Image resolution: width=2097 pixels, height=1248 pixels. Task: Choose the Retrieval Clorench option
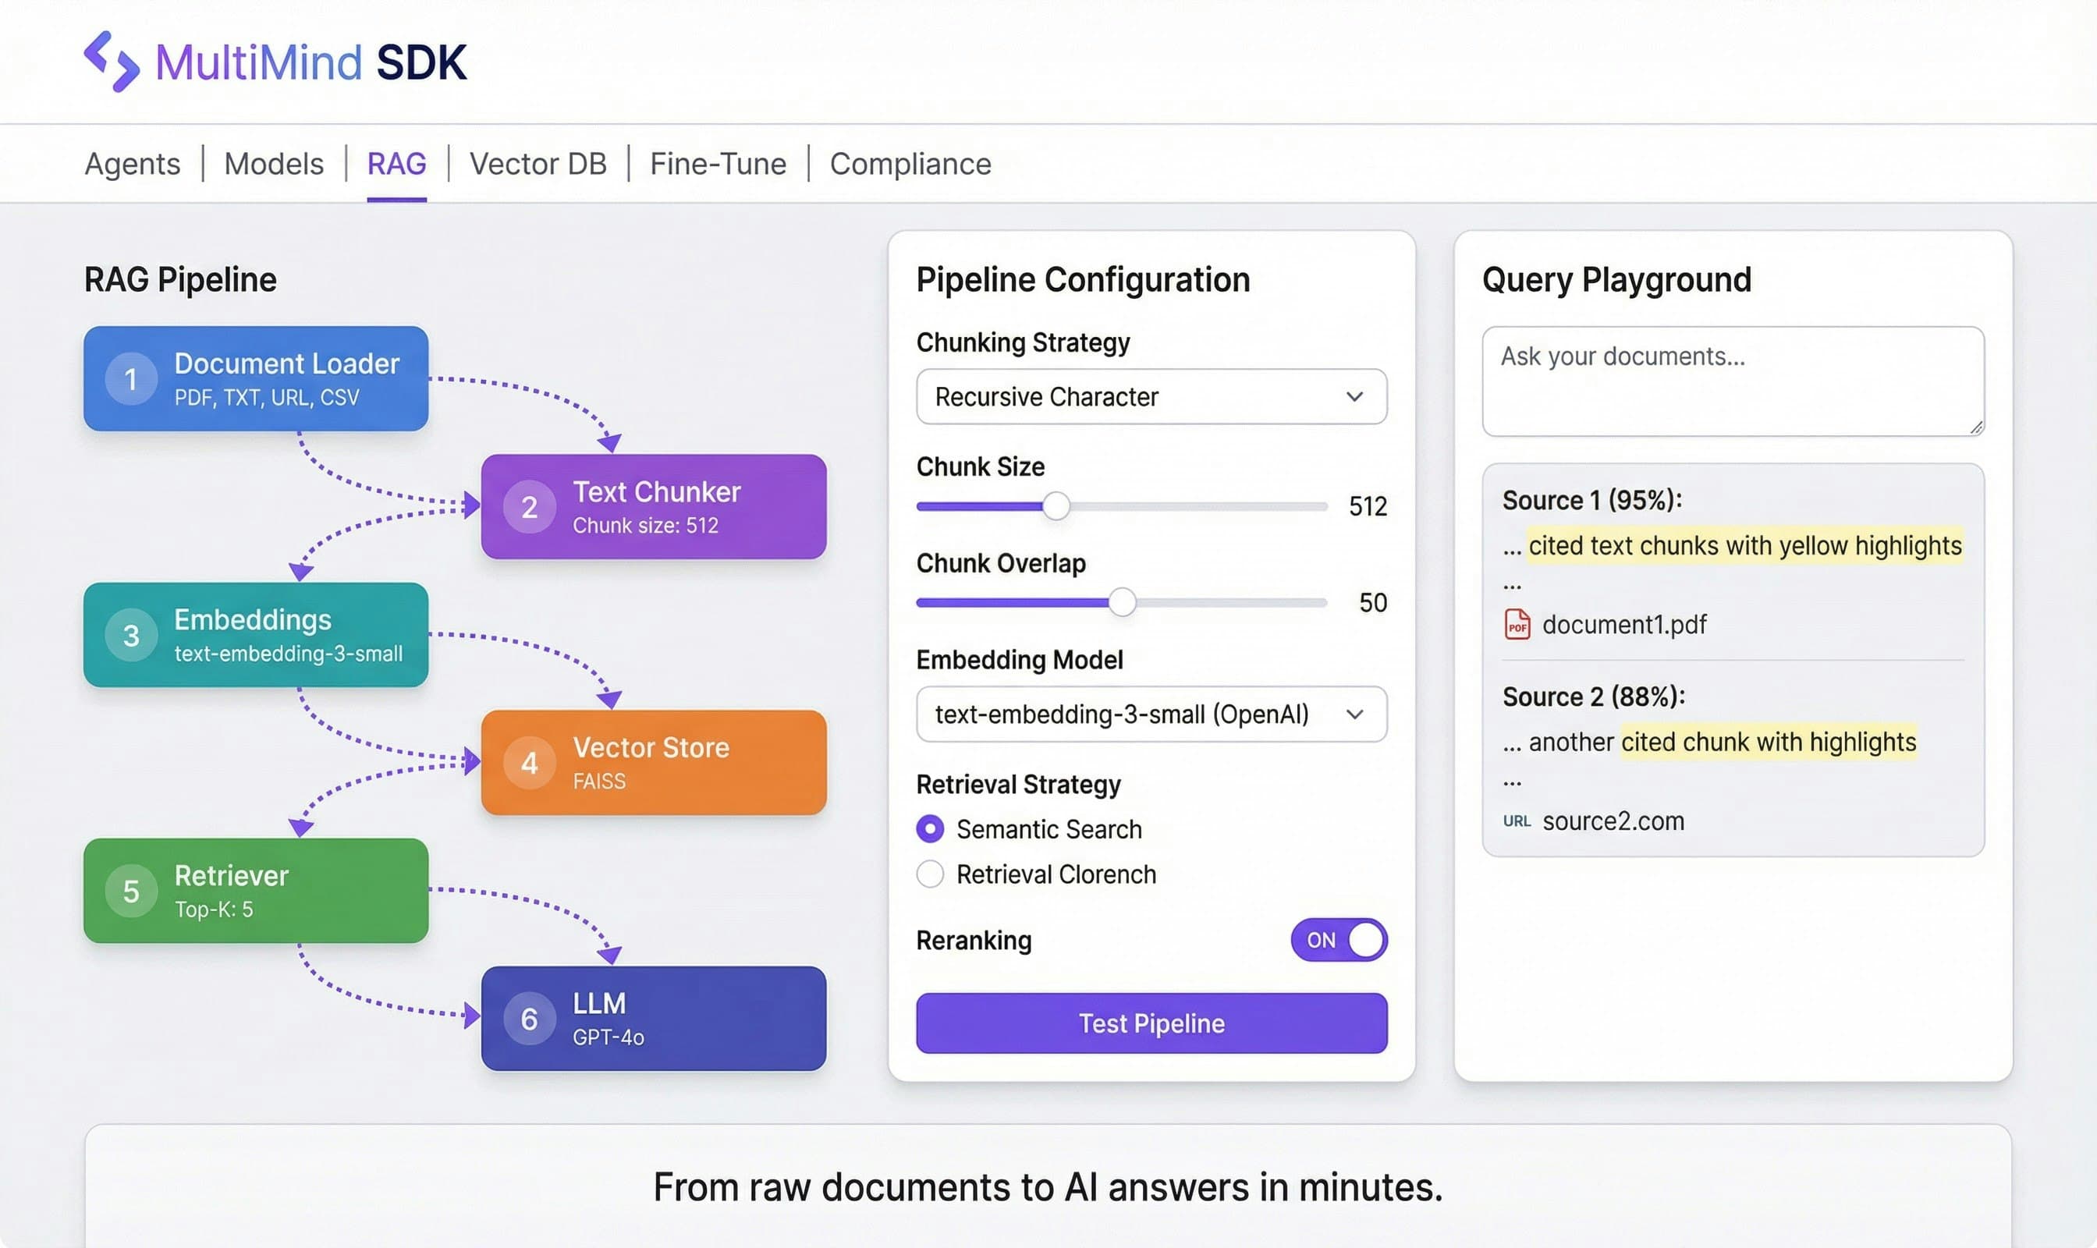[x=931, y=874]
